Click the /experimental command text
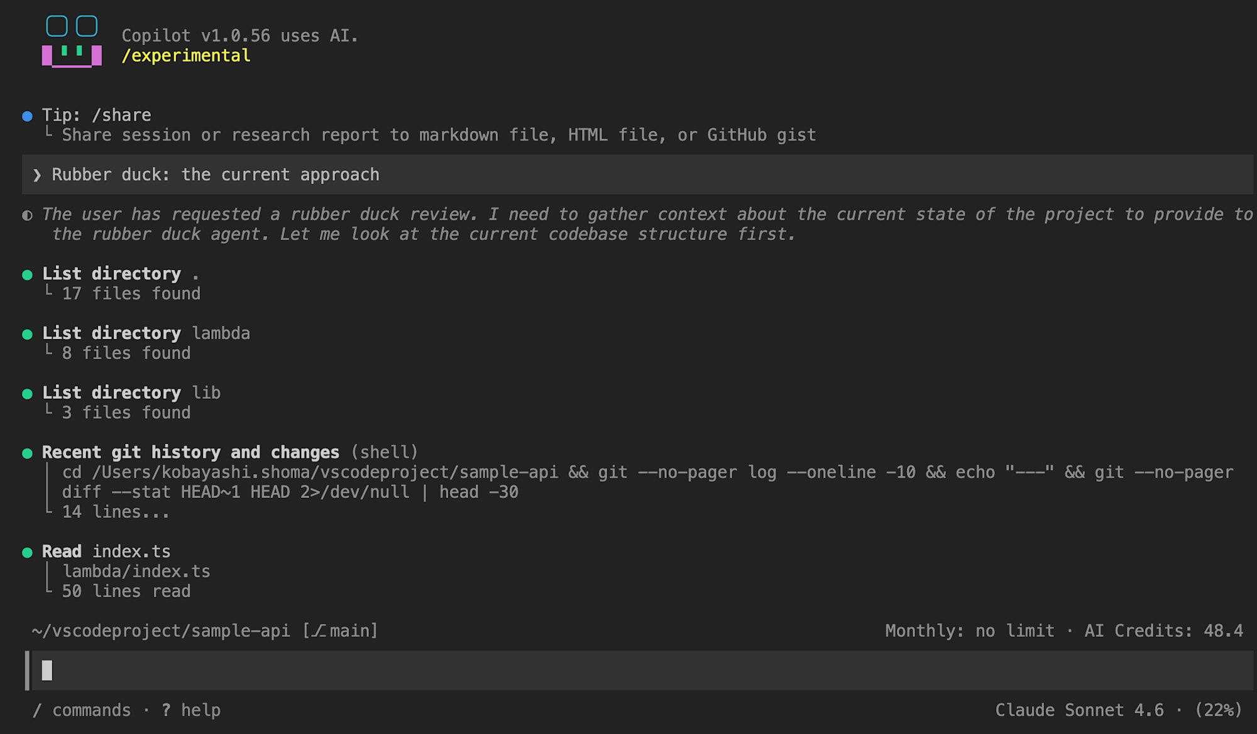 click(x=186, y=56)
